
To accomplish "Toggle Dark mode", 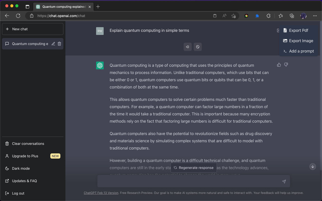I will click(x=33, y=168).
